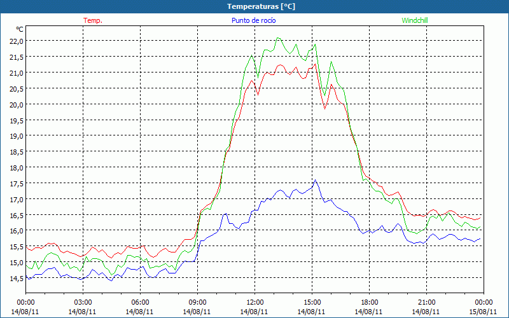Viewport: 509px width, 318px height.
Task: Click the 21:00 time axis label
Action: pyautogui.click(x=426, y=303)
